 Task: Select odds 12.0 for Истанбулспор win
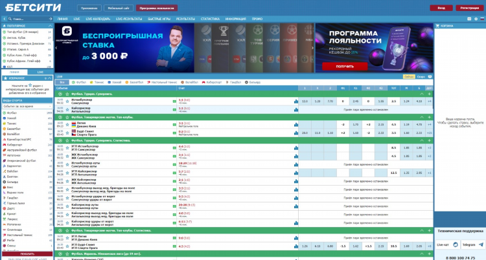(x=305, y=101)
